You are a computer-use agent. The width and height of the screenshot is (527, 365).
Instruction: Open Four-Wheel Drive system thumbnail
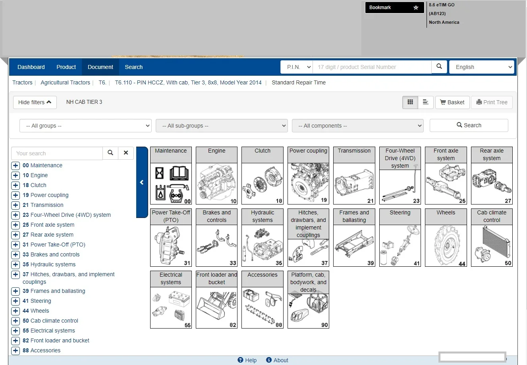coord(400,176)
